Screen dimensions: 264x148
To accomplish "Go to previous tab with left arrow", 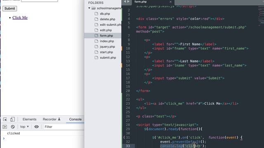I will click(x=125, y=2).
